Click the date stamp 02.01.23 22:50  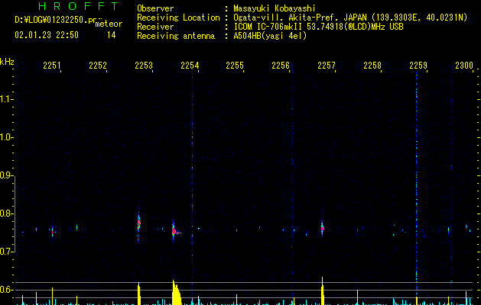[47, 35]
